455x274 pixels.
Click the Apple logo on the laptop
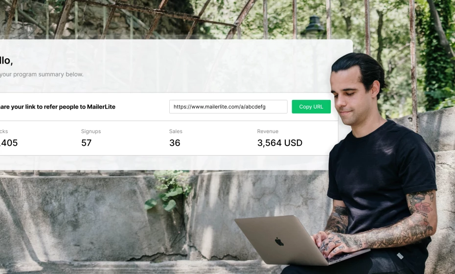point(279,241)
